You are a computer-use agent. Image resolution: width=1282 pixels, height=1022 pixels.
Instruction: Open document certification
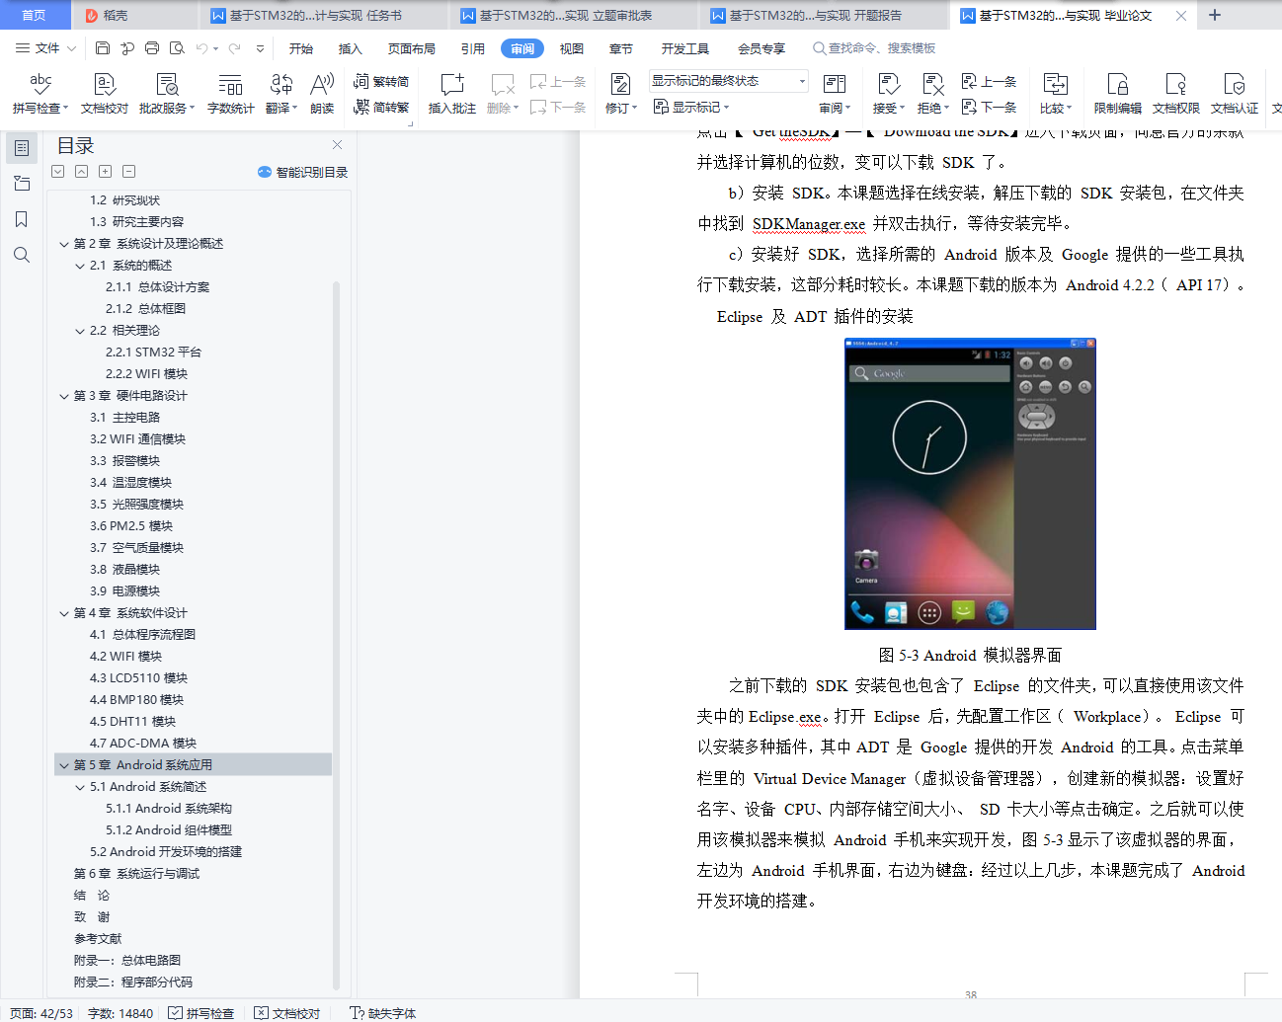pyautogui.click(x=1235, y=94)
